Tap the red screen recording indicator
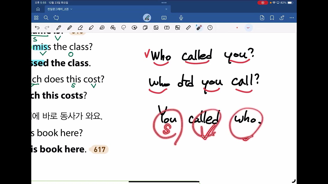328x184 pixels. tap(263, 3)
